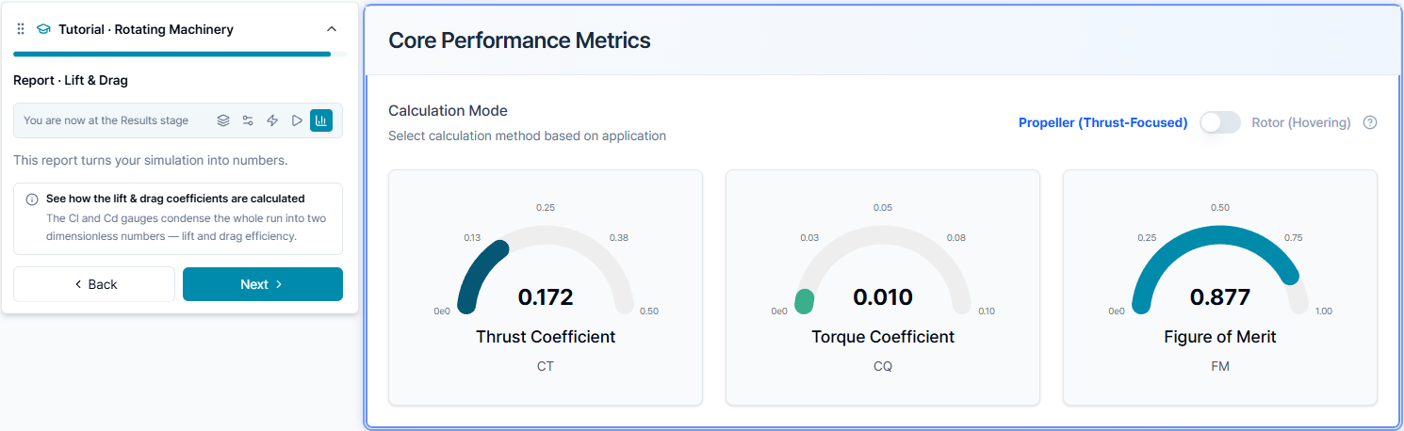Image resolution: width=1404 pixels, height=431 pixels.
Task: Open the calculation mode help icon
Action: [x=1370, y=122]
